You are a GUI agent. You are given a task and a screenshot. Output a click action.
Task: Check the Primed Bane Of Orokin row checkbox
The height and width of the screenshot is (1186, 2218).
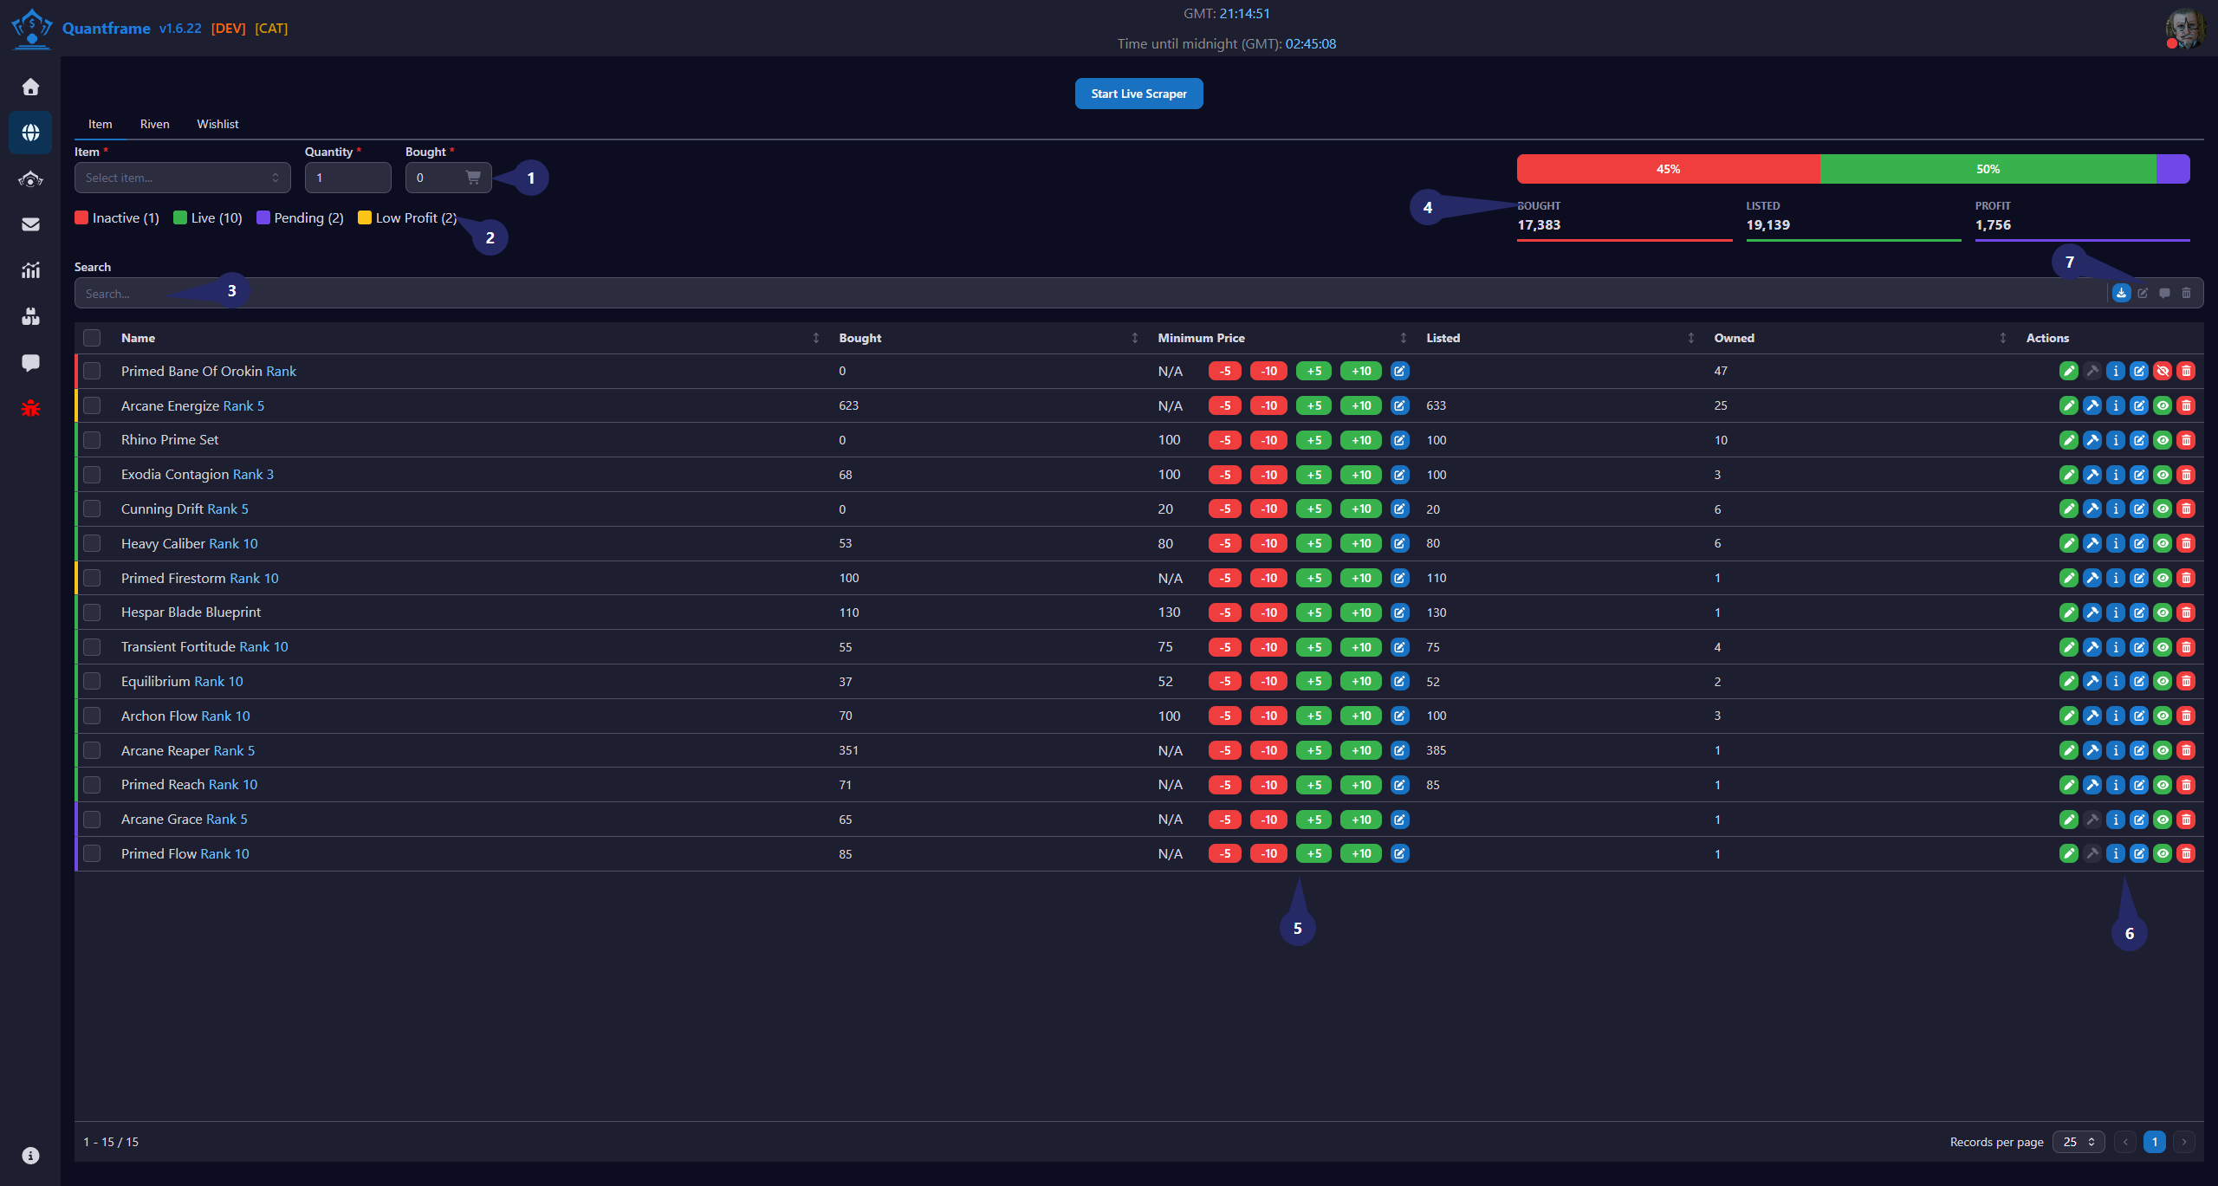92,371
